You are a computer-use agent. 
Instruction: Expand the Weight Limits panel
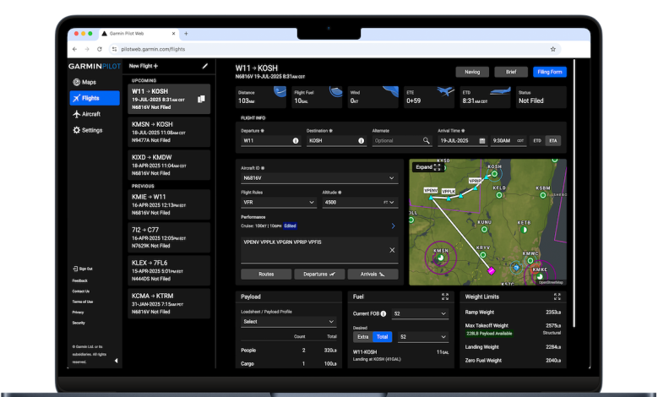557,296
